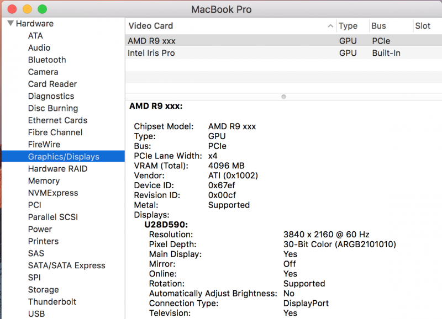Click the Vendor value ATI (0x1002)

pos(233,176)
